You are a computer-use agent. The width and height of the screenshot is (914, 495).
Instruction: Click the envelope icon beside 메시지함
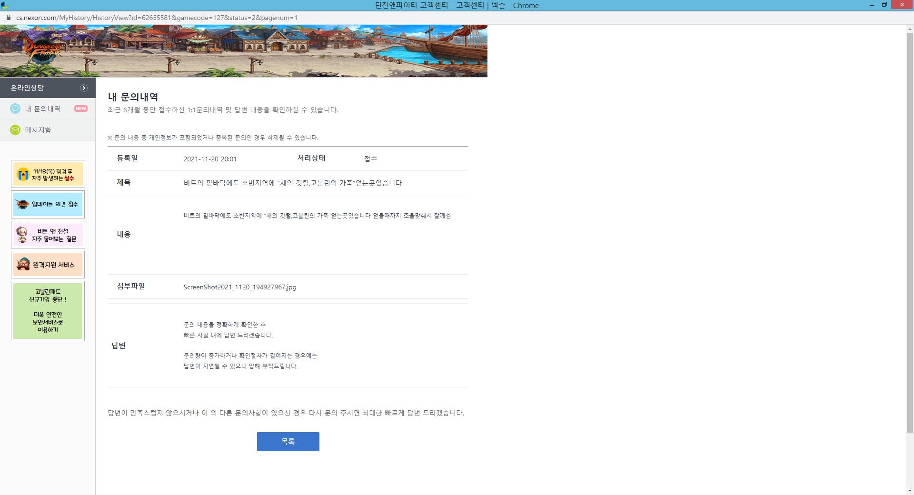15,130
